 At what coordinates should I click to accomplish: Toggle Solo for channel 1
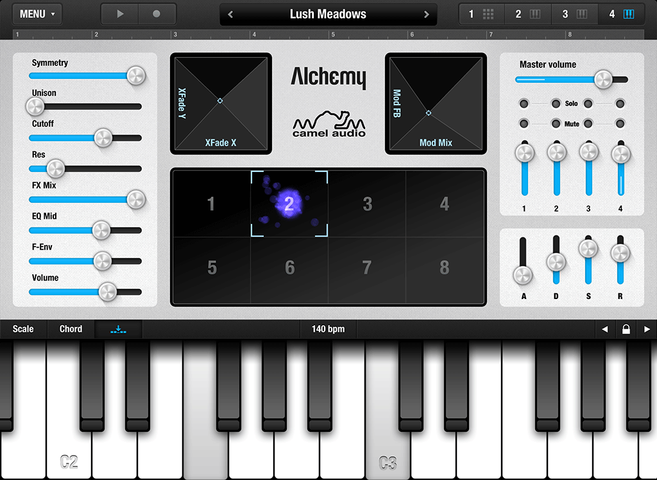tap(524, 103)
